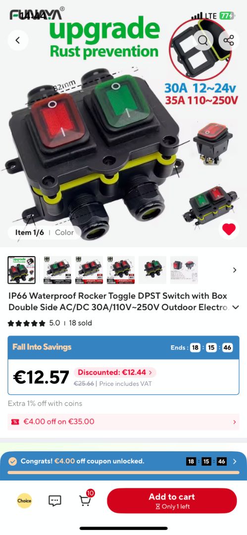Image resolution: width=247 pixels, height=535 pixels.
Task: Toggle the red heart wishlist button
Action: pos(229,229)
